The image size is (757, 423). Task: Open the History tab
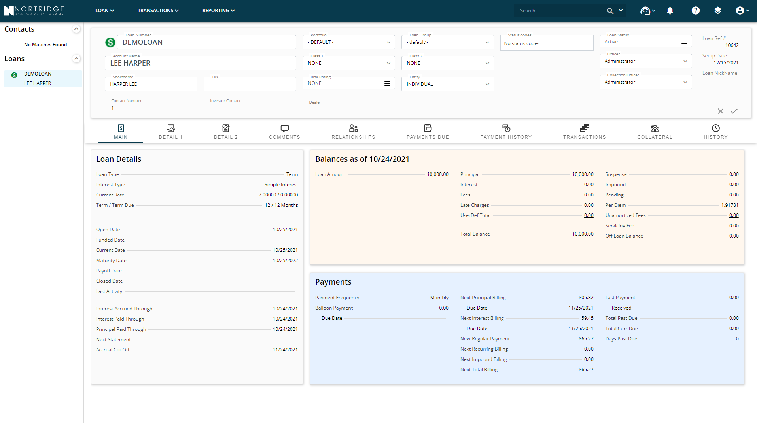coord(715,132)
